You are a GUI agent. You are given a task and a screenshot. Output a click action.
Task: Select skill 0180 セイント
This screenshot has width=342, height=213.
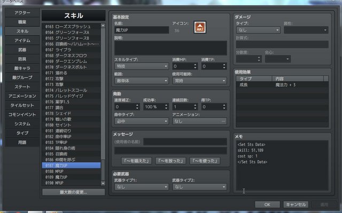[x=71, y=125]
